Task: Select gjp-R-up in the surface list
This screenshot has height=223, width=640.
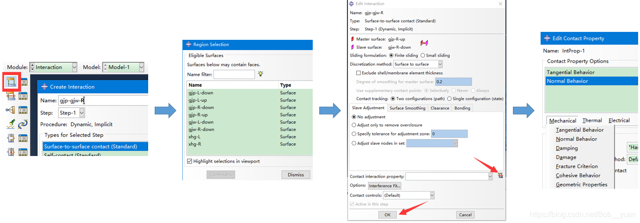Action: pos(198,115)
